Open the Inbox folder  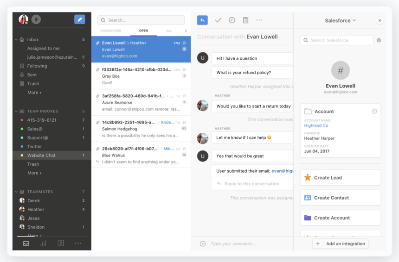(x=52, y=40)
